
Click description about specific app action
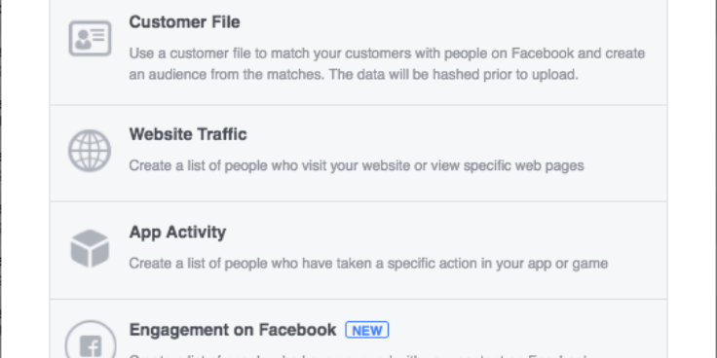tap(368, 264)
